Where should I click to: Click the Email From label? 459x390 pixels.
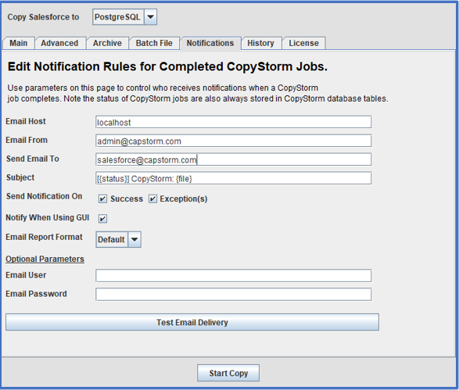[x=27, y=140]
